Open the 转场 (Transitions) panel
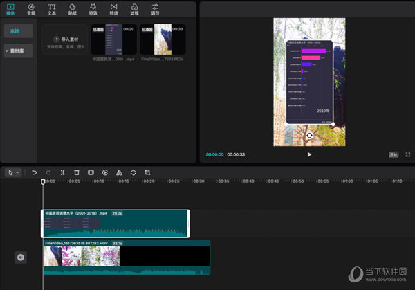This screenshot has height=290, width=415. coord(113,9)
